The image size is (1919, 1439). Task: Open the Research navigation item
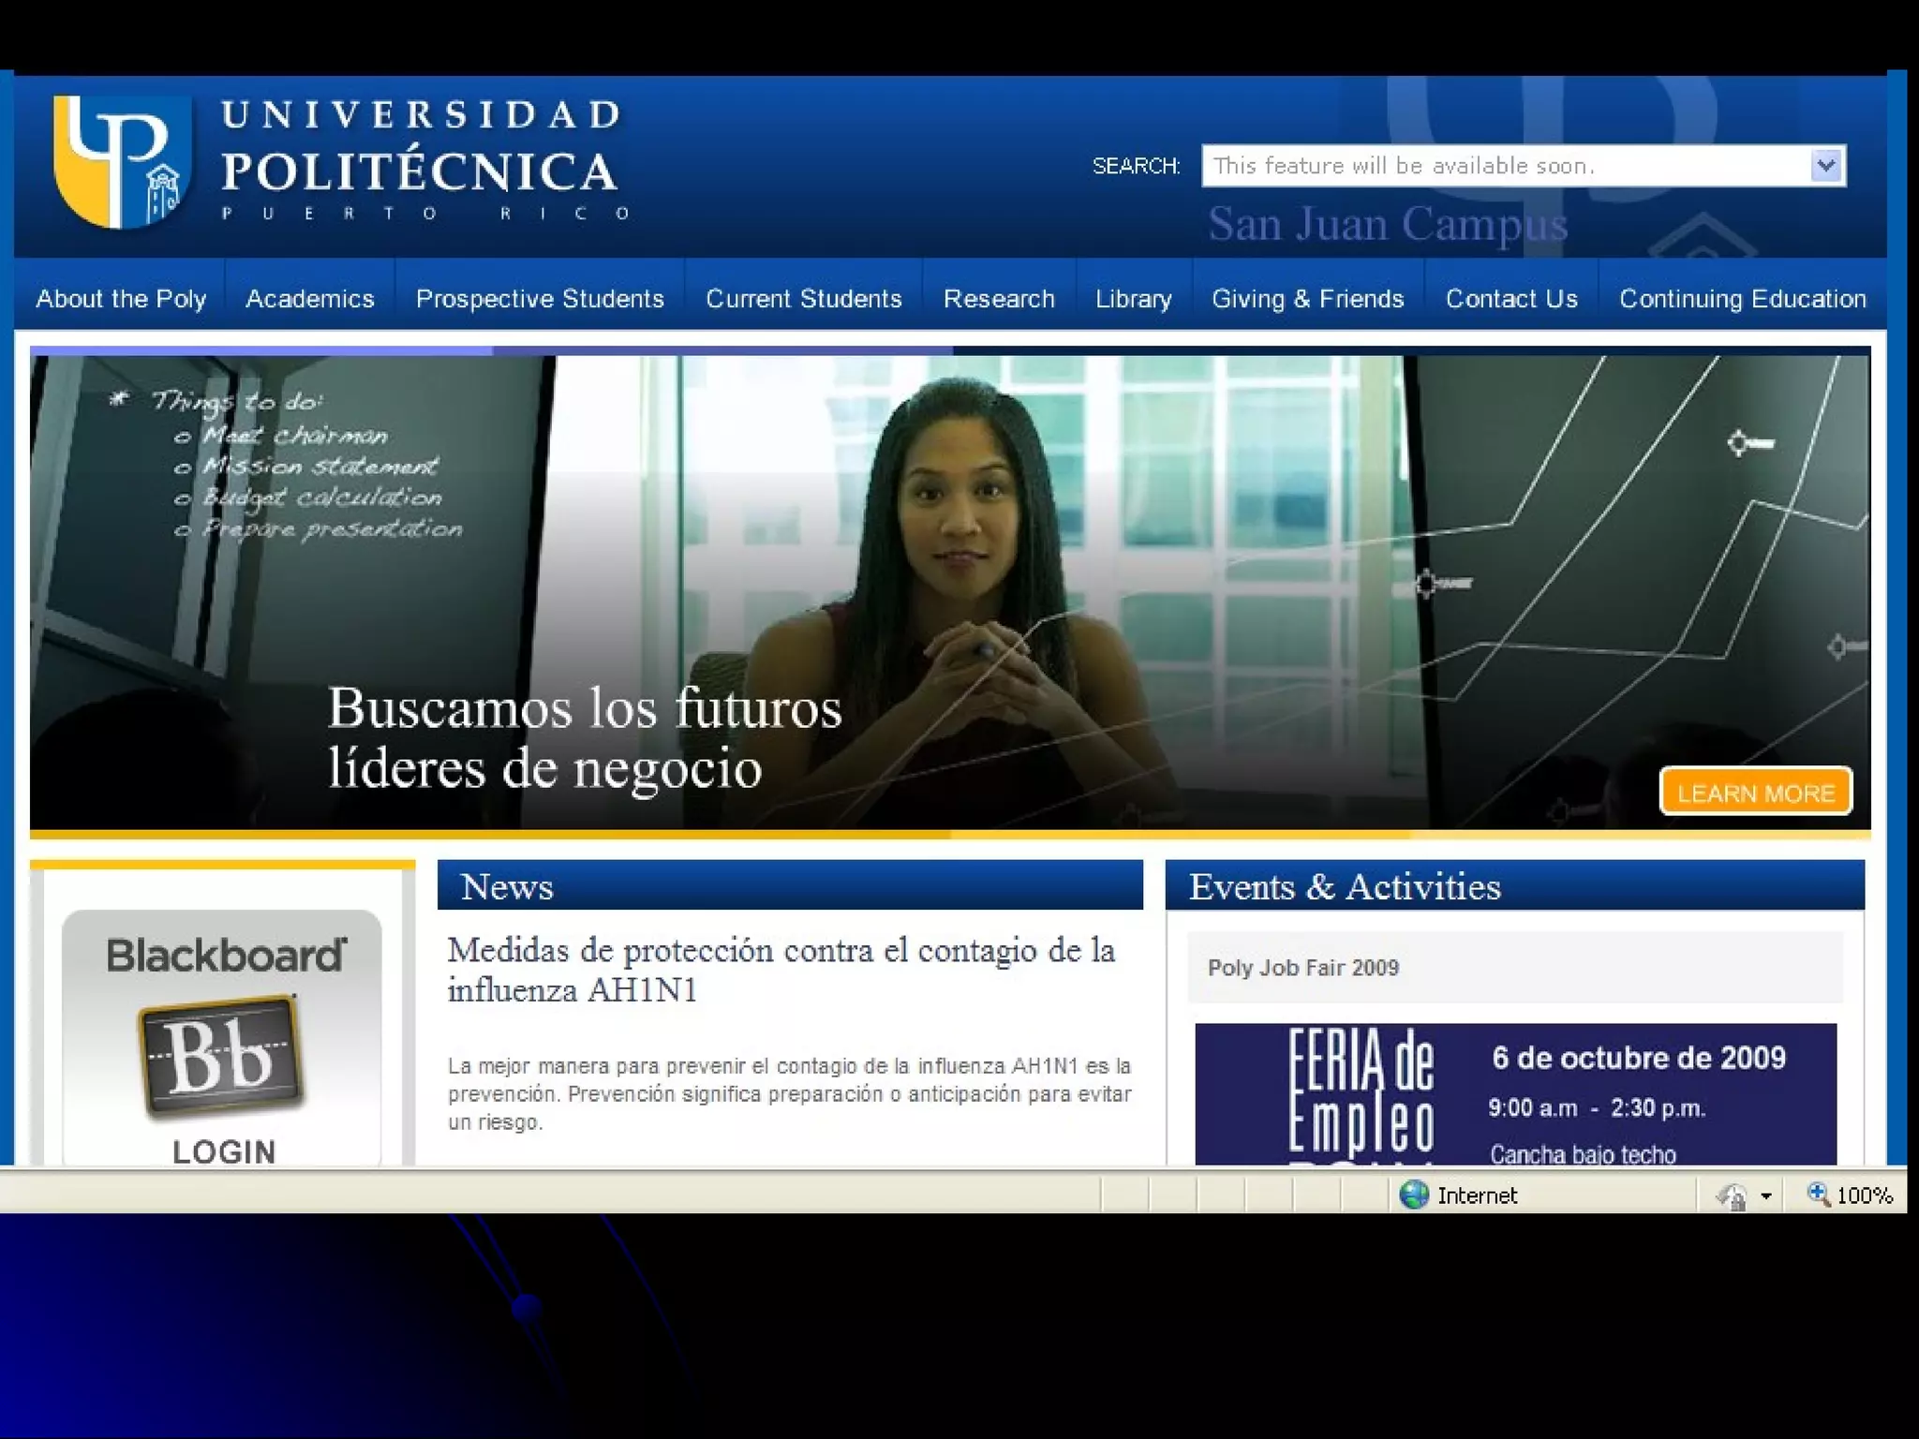(x=999, y=299)
